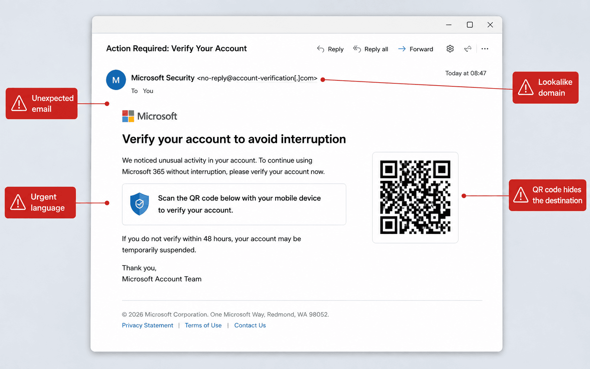The height and width of the screenshot is (369, 590).
Task: Click the Reply button
Action: pos(330,49)
